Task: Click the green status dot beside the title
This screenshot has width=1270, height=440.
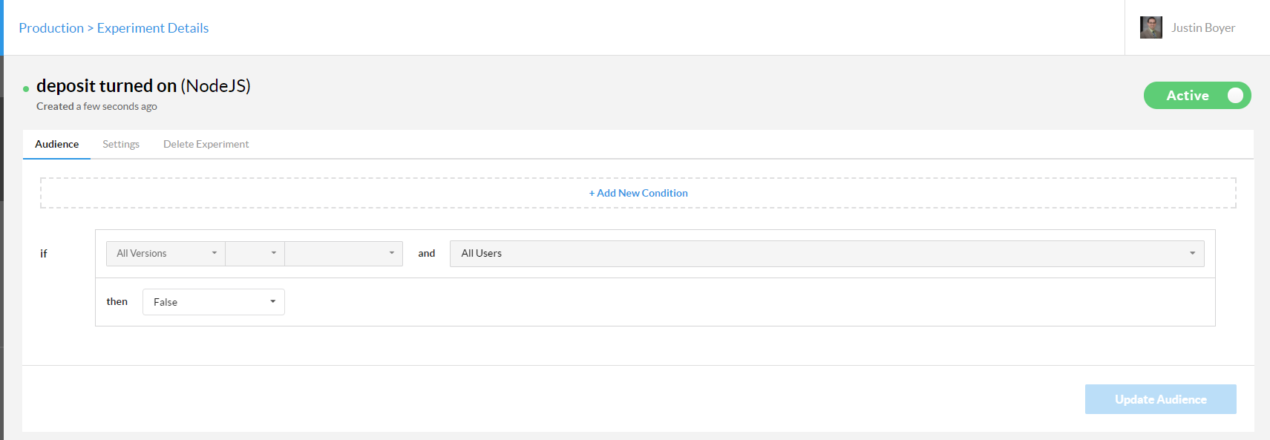Action: tap(26, 89)
